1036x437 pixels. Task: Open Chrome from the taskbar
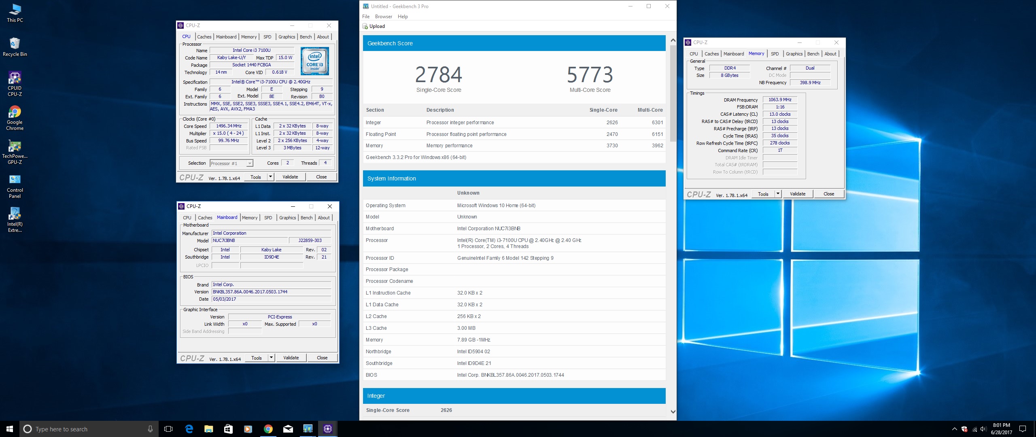(268, 429)
